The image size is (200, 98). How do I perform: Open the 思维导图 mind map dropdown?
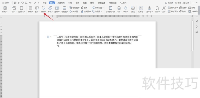98,8
